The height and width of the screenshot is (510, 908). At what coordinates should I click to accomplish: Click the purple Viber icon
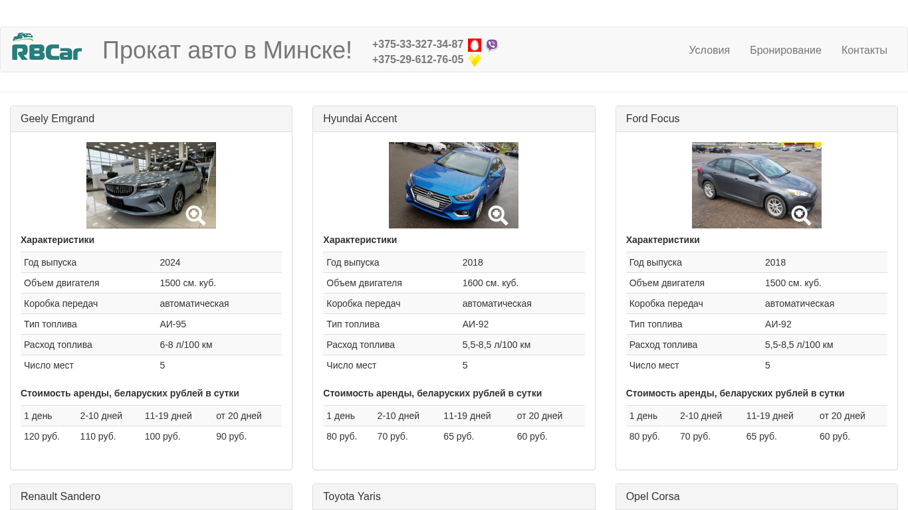coord(492,45)
